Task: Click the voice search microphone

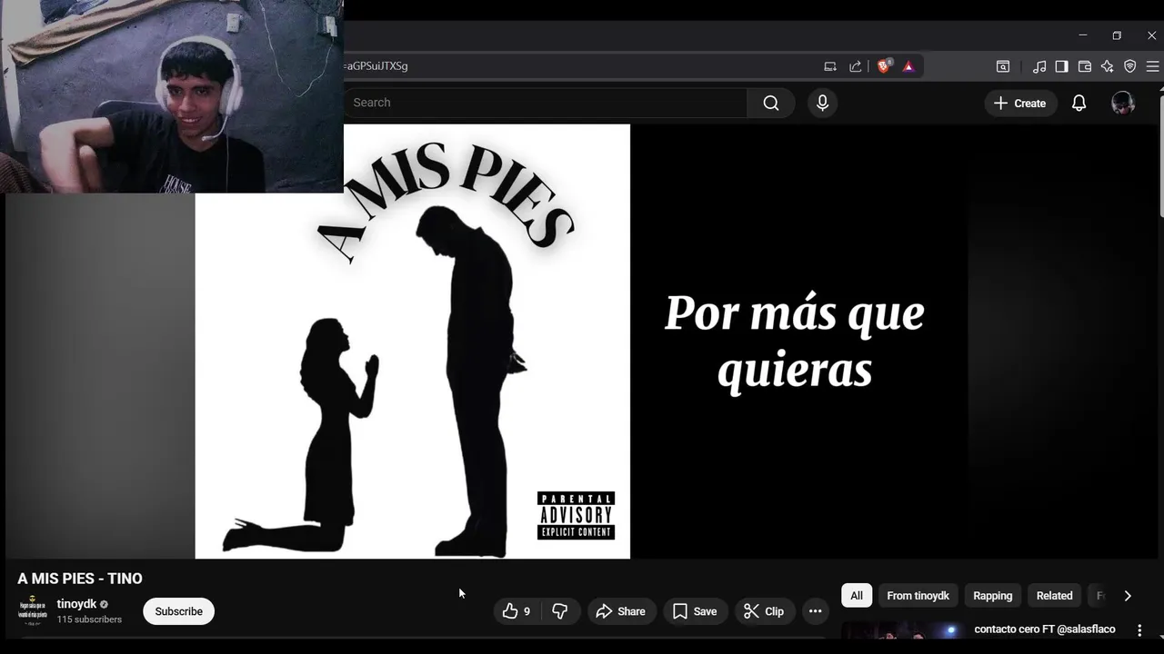Action: coord(822,103)
